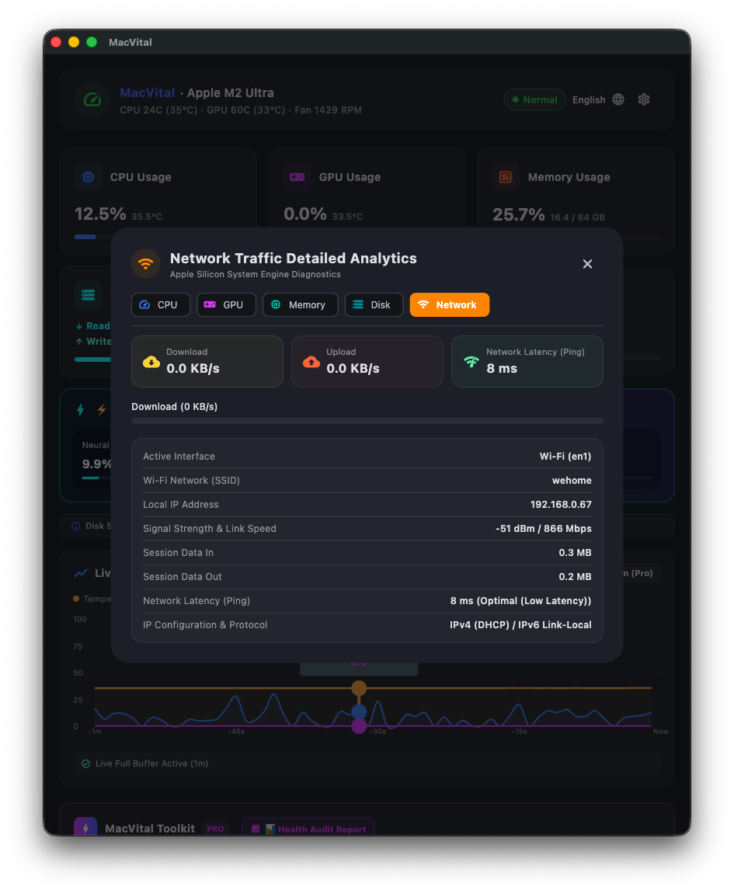Click the Session Data In 0.3 MB value
Image resolution: width=734 pixels, height=893 pixels.
[x=575, y=552]
